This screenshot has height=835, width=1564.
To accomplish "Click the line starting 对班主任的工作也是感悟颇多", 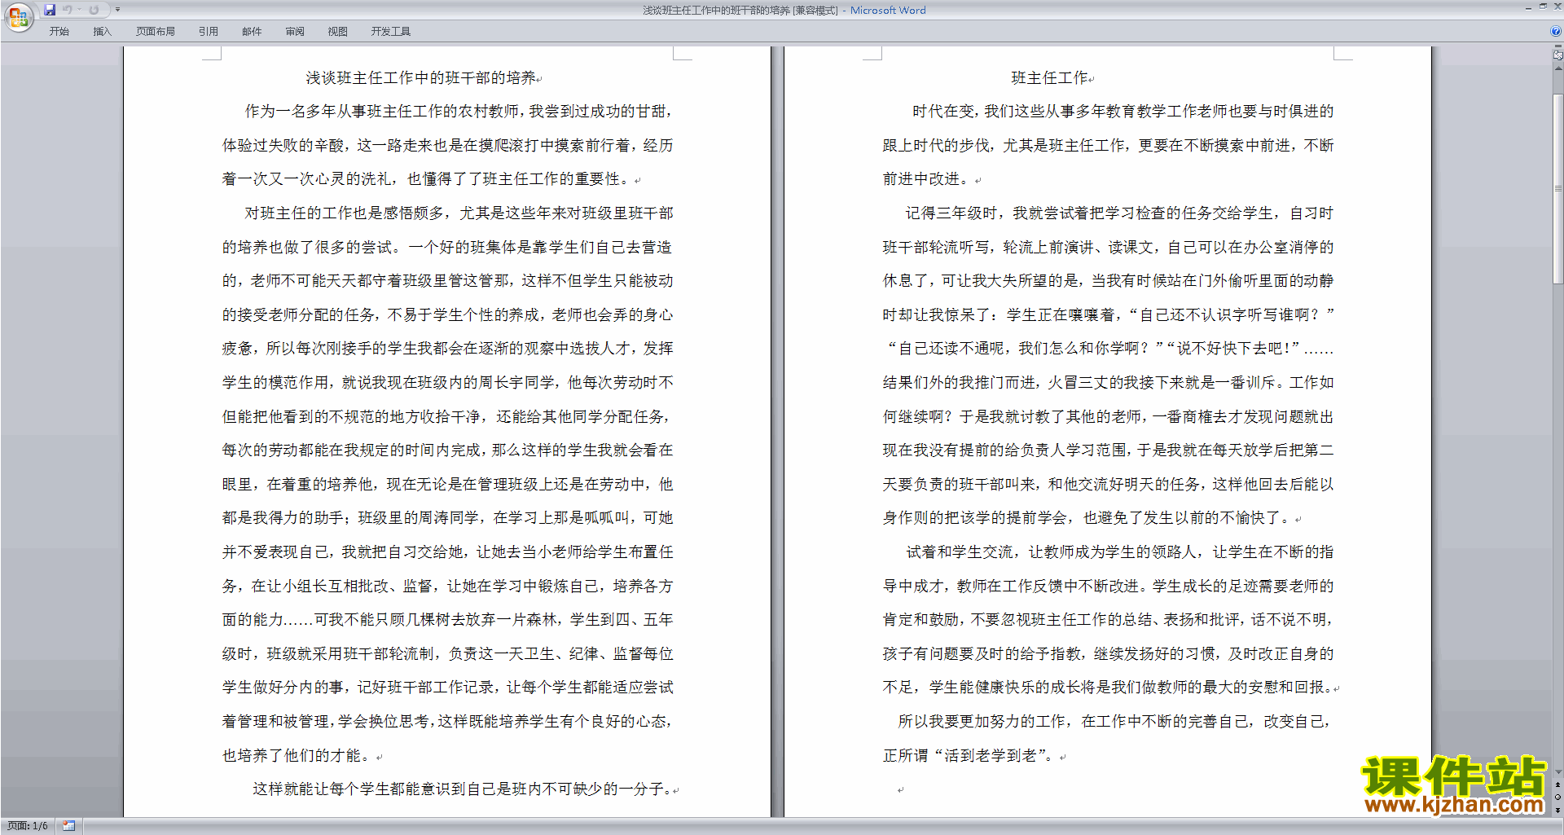I will click(459, 213).
